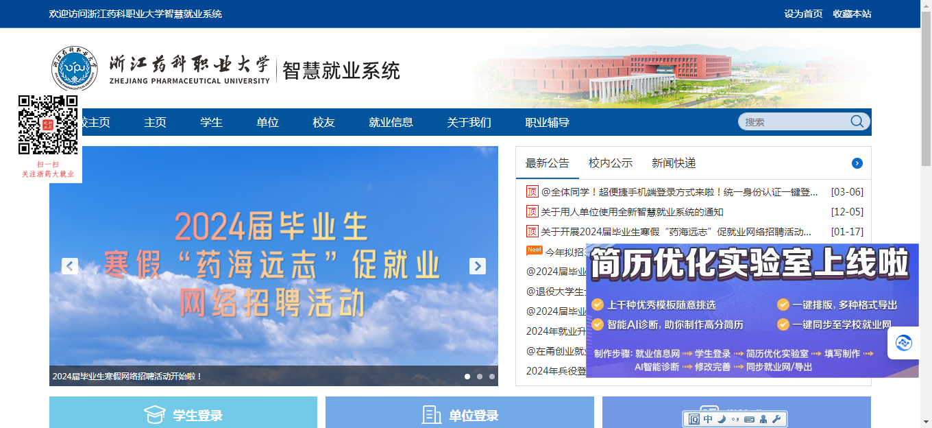932x428 pixels.
Task: Open the 就业信息 navigation menu item
Action: [391, 122]
